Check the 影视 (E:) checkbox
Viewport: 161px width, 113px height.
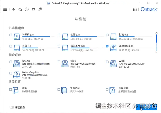tap(107, 35)
